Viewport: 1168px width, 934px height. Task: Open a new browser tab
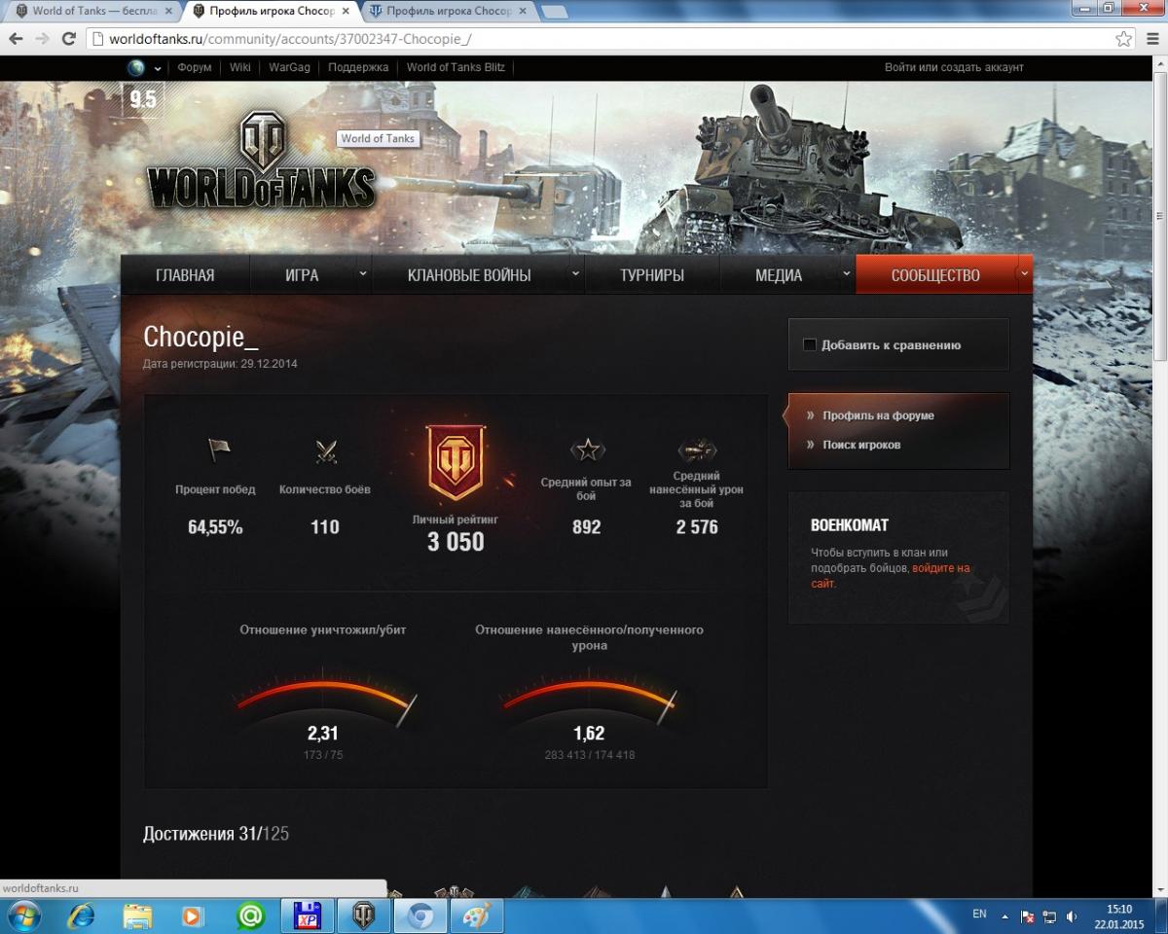coord(554,12)
